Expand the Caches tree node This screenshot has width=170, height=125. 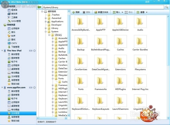(x=53, y=58)
